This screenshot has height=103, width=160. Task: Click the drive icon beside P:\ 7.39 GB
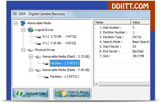click(x=38, y=43)
